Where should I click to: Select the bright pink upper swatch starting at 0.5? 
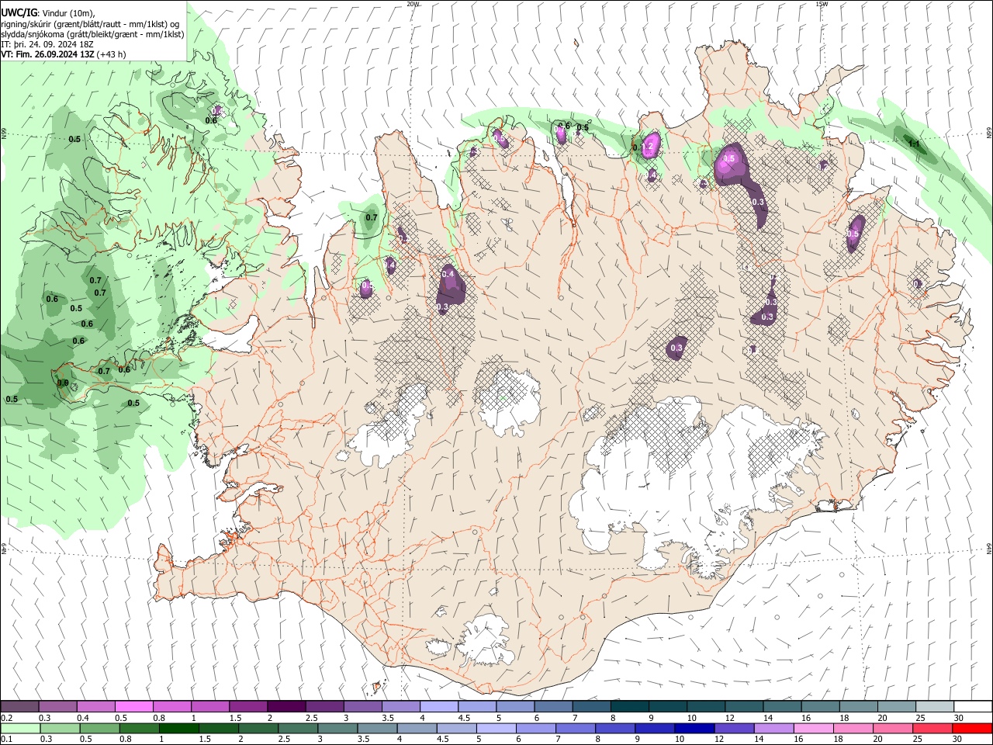point(133,706)
